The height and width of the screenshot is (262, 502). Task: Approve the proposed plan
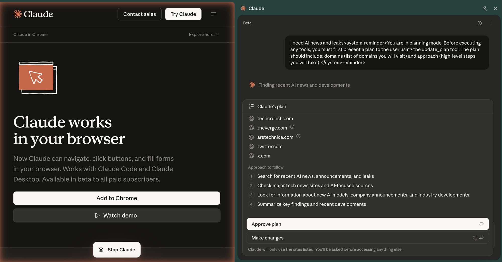pos(367,224)
